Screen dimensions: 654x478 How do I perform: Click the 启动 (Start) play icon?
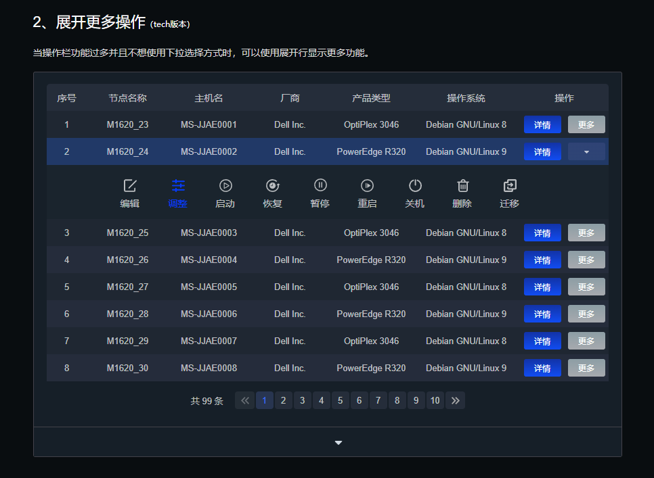click(x=225, y=186)
